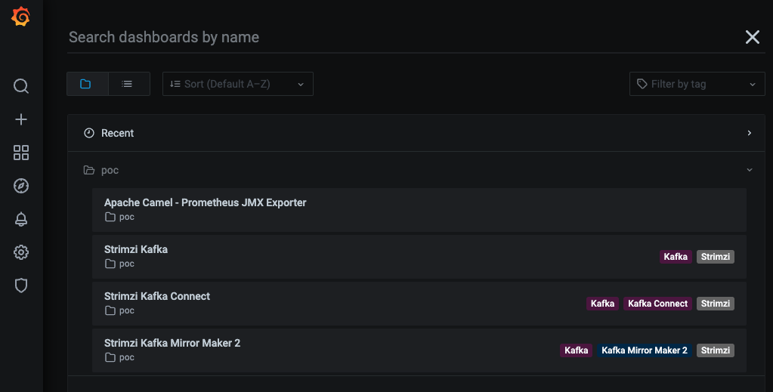Click Strimzi tag on Mirror Maker 2 row

(x=716, y=350)
